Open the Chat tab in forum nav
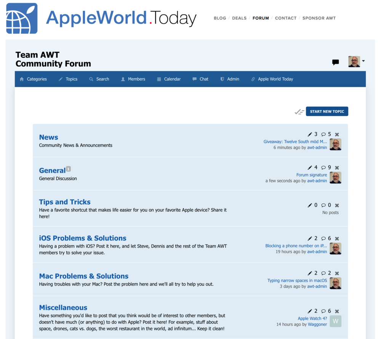The width and height of the screenshot is (381, 339). pyautogui.click(x=200, y=79)
